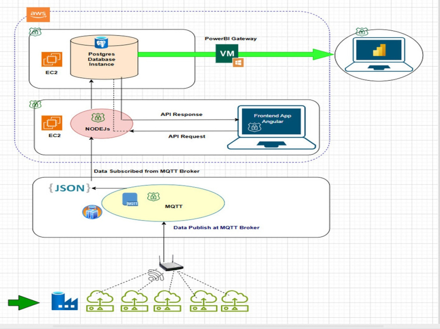Click the "EC2" label in the NODEJs box
The width and height of the screenshot is (440, 329).
click(55, 136)
